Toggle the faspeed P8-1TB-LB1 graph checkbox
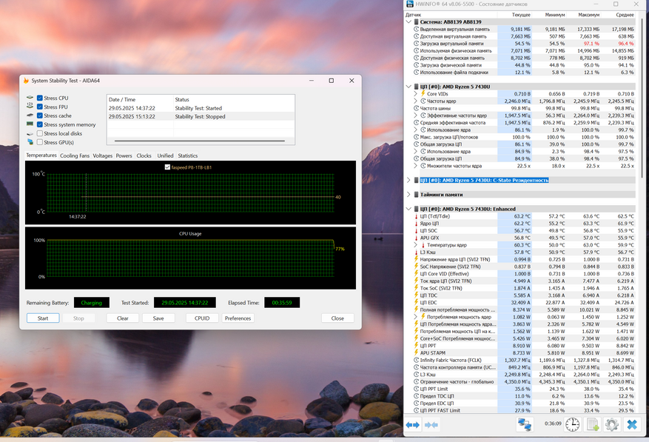Screen dimensions: 649x442 pyautogui.click(x=168, y=167)
